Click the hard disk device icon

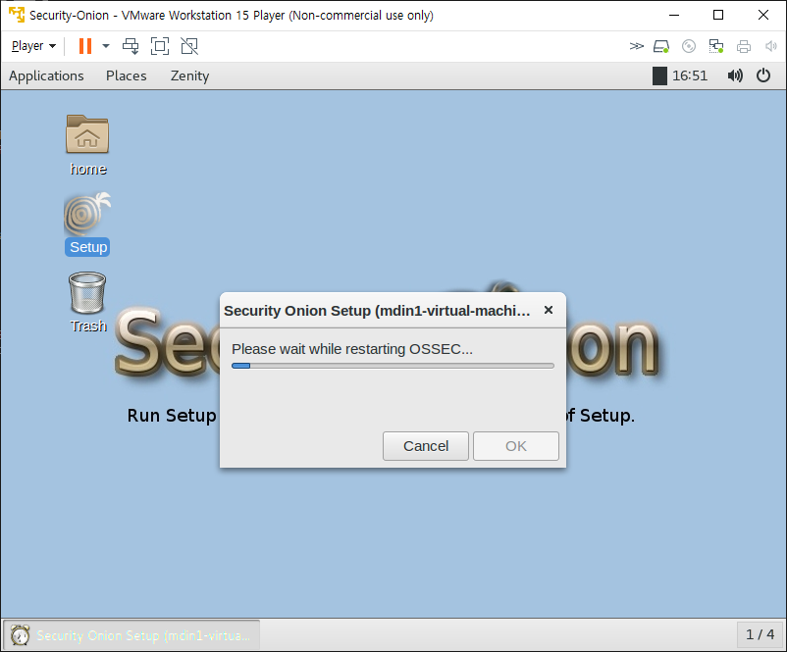(661, 46)
